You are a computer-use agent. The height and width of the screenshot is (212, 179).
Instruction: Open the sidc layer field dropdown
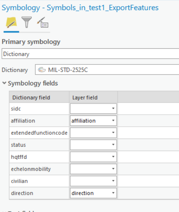point(93,109)
